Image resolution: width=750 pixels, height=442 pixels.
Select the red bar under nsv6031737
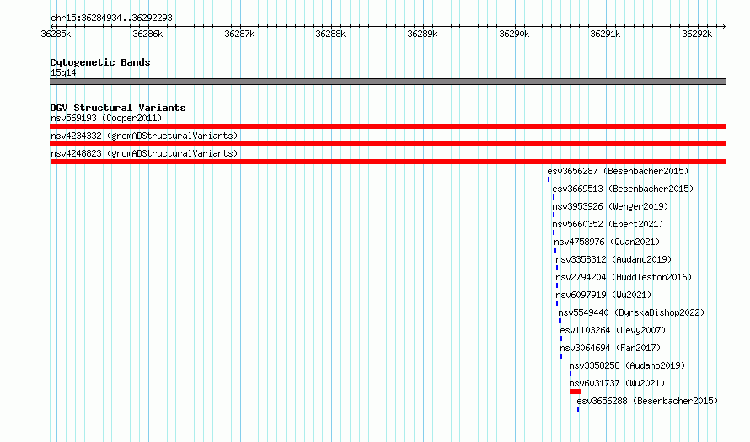click(576, 391)
